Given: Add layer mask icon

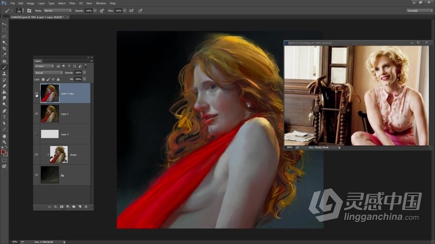Looking at the screenshot, I should pyautogui.click(x=62, y=206).
